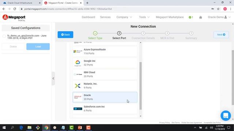Click the green status check indicator
The image size is (234, 131).
[191, 17]
